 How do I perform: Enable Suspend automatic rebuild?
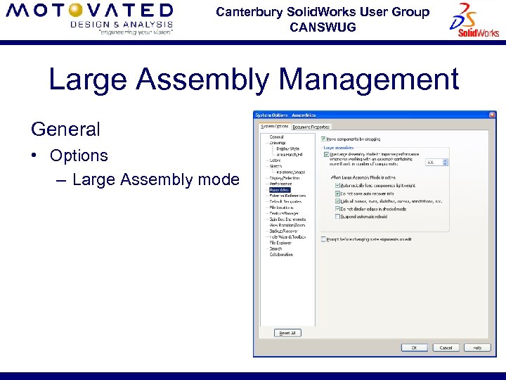click(337, 217)
